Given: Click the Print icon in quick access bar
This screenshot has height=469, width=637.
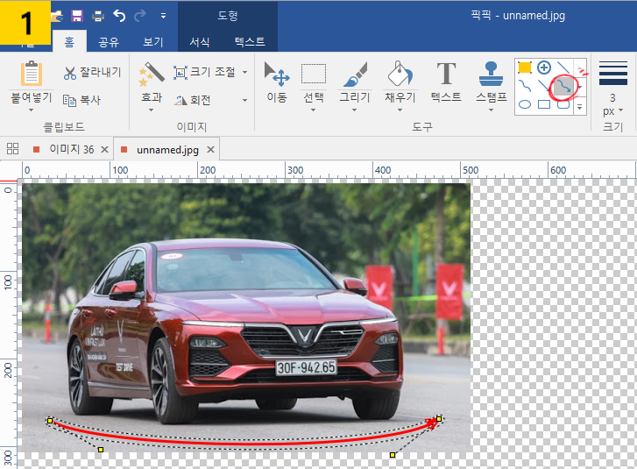Looking at the screenshot, I should pos(98,17).
